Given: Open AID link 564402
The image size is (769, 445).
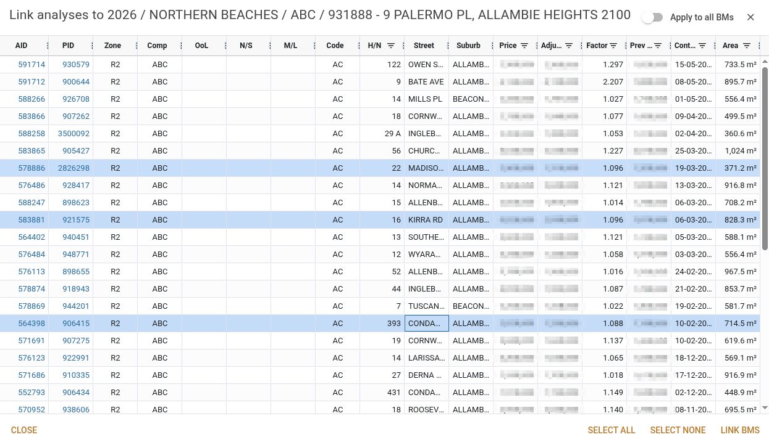Looking at the screenshot, I should 32,237.
